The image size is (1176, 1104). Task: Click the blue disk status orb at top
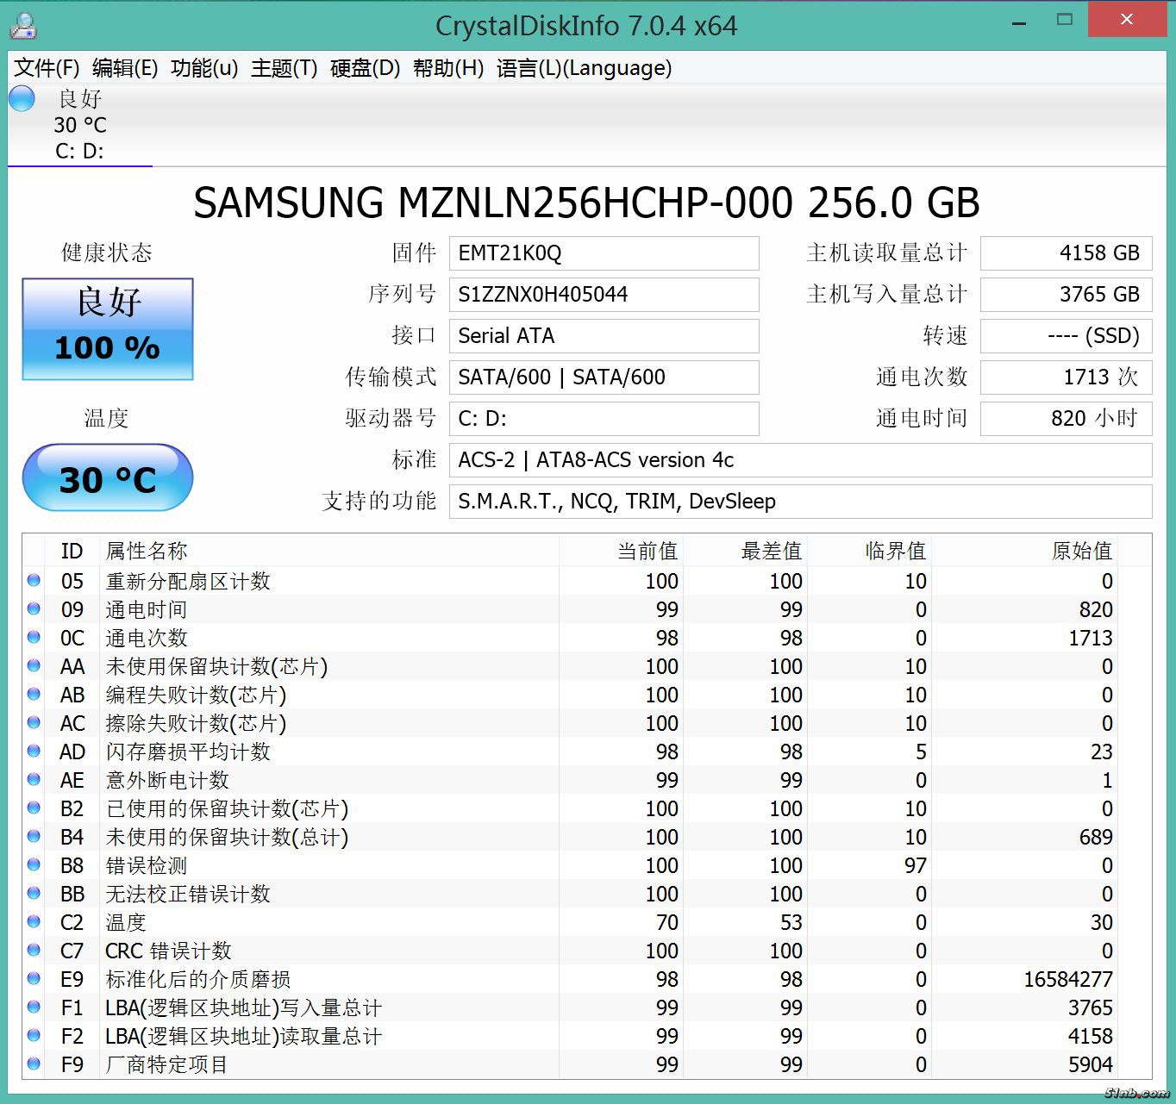pyautogui.click(x=22, y=98)
